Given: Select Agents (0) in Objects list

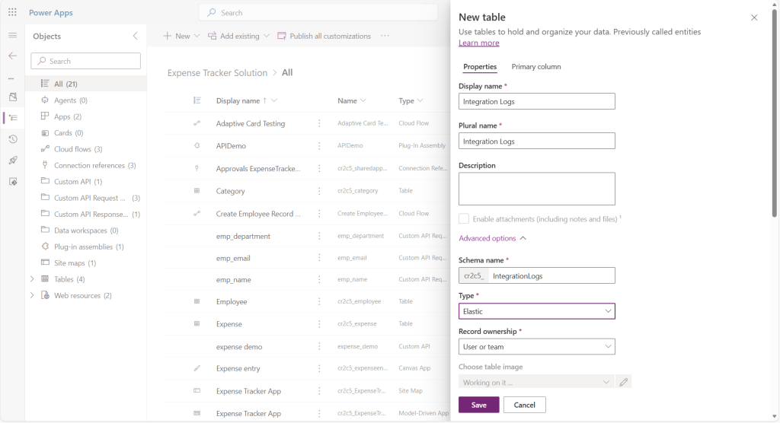Looking at the screenshot, I should click(86, 100).
